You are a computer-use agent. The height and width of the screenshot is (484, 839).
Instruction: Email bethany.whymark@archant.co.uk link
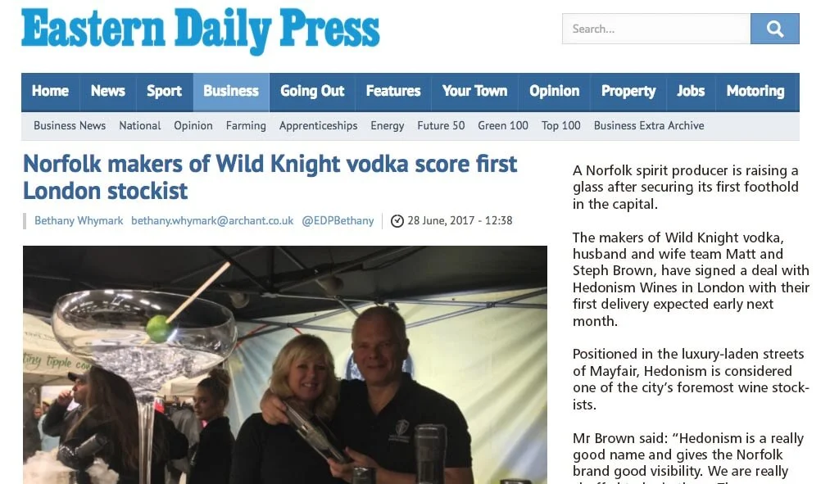coord(212,221)
